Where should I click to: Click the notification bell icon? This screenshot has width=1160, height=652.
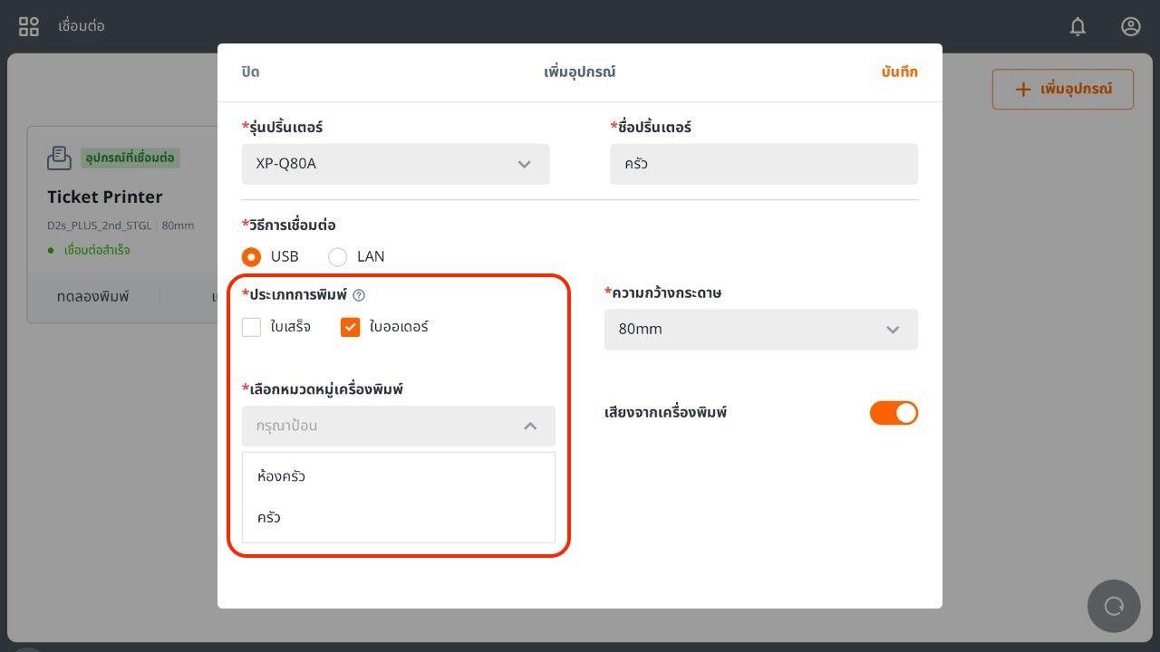pos(1078,26)
